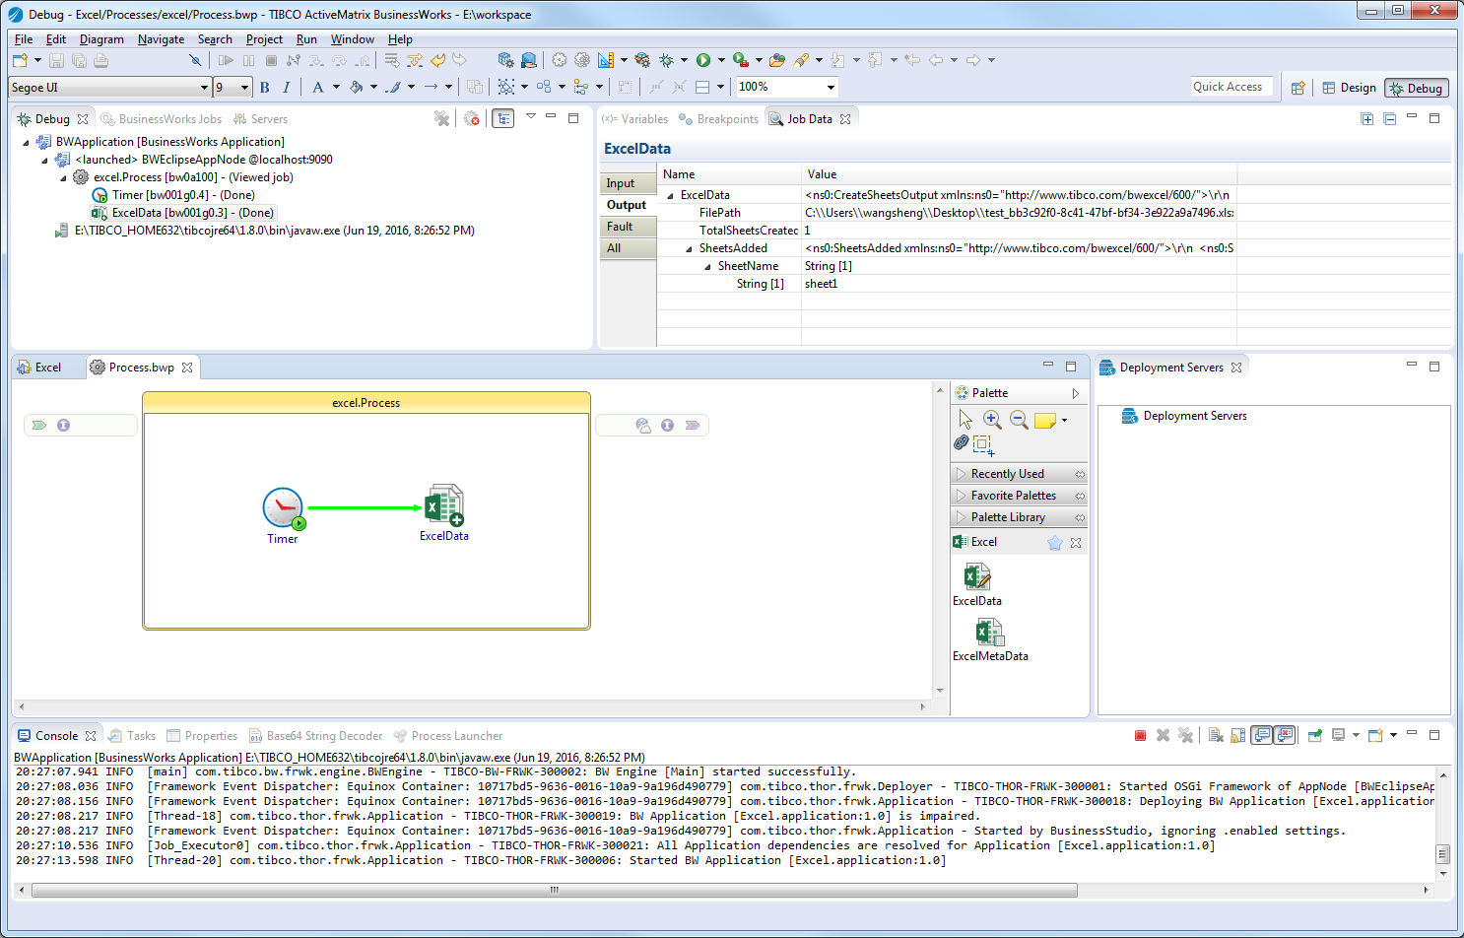Select the palette Zoom Out tool
The image size is (1464, 938).
[1019, 420]
